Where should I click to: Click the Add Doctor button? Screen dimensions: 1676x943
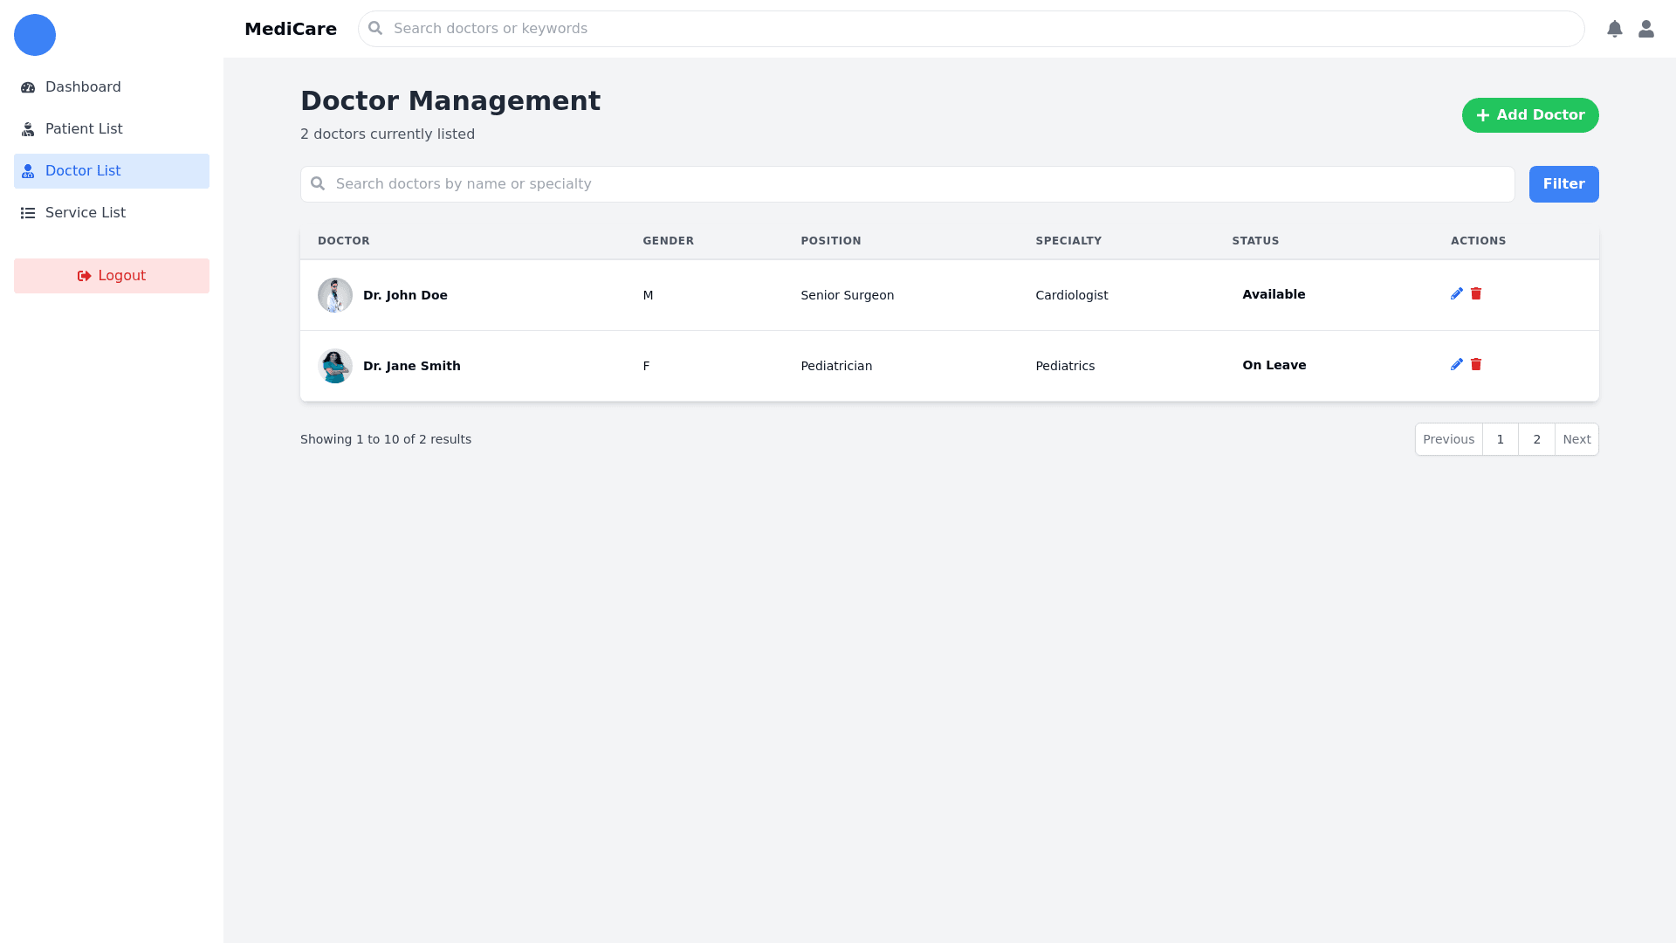pyautogui.click(x=1530, y=114)
